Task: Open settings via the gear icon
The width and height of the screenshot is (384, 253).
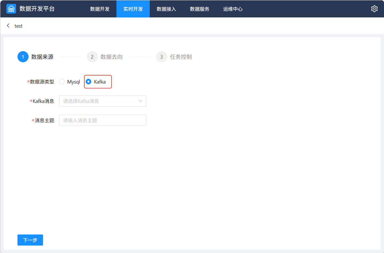Action: [374, 9]
